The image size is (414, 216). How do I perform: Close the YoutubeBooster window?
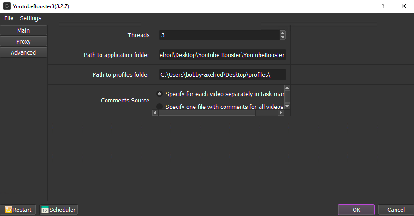click(404, 6)
